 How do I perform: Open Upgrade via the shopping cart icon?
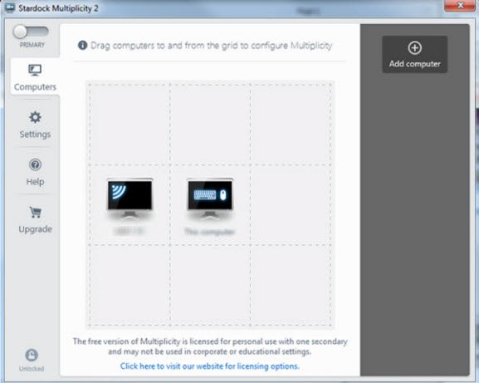click(35, 212)
